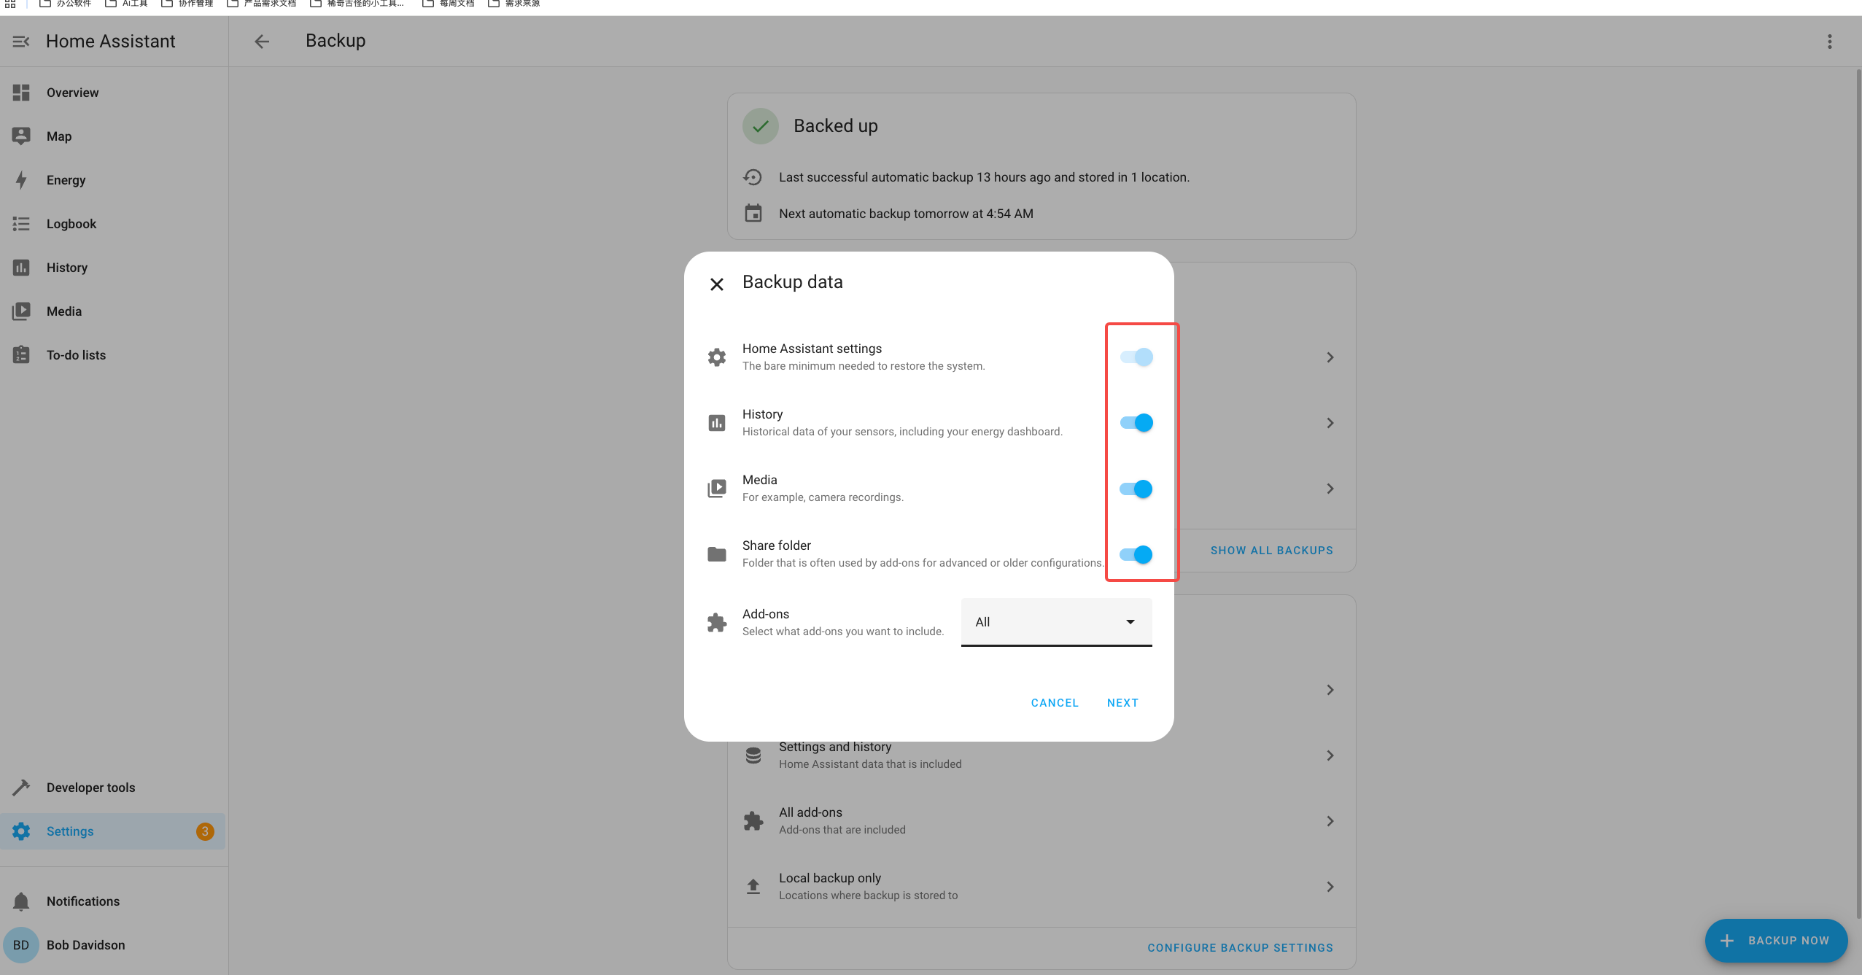Click the puzzle icon beside All add-ons
Viewport: 1862px width, 975px height.
(x=753, y=821)
